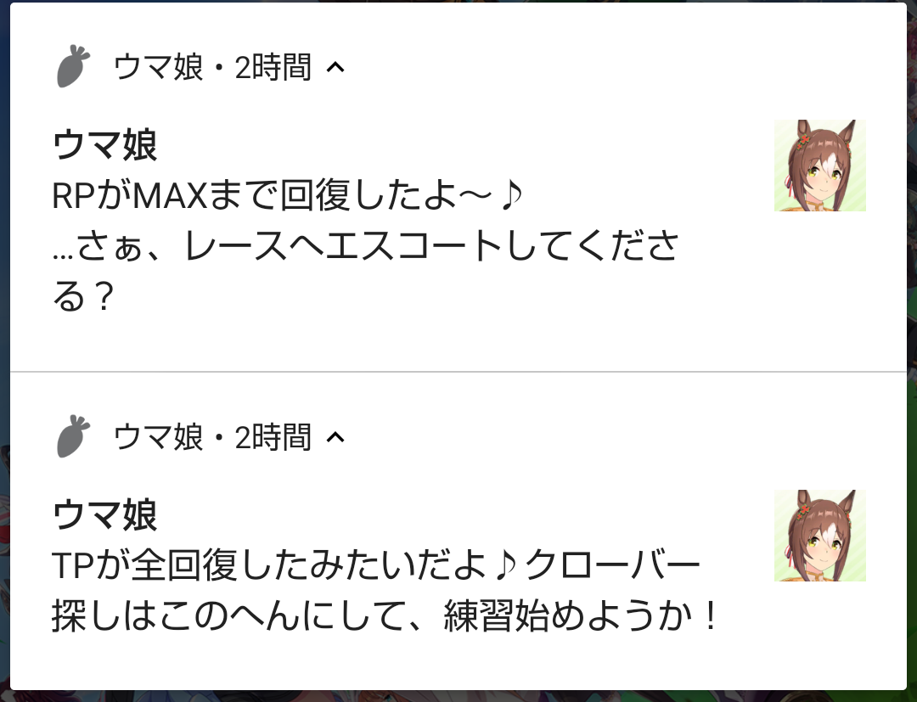Click the 2時間 timestamp on the TP notification
917x702 pixels.
click(273, 436)
